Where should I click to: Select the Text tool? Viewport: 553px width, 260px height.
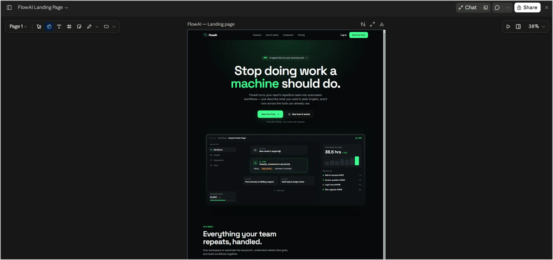tap(59, 27)
